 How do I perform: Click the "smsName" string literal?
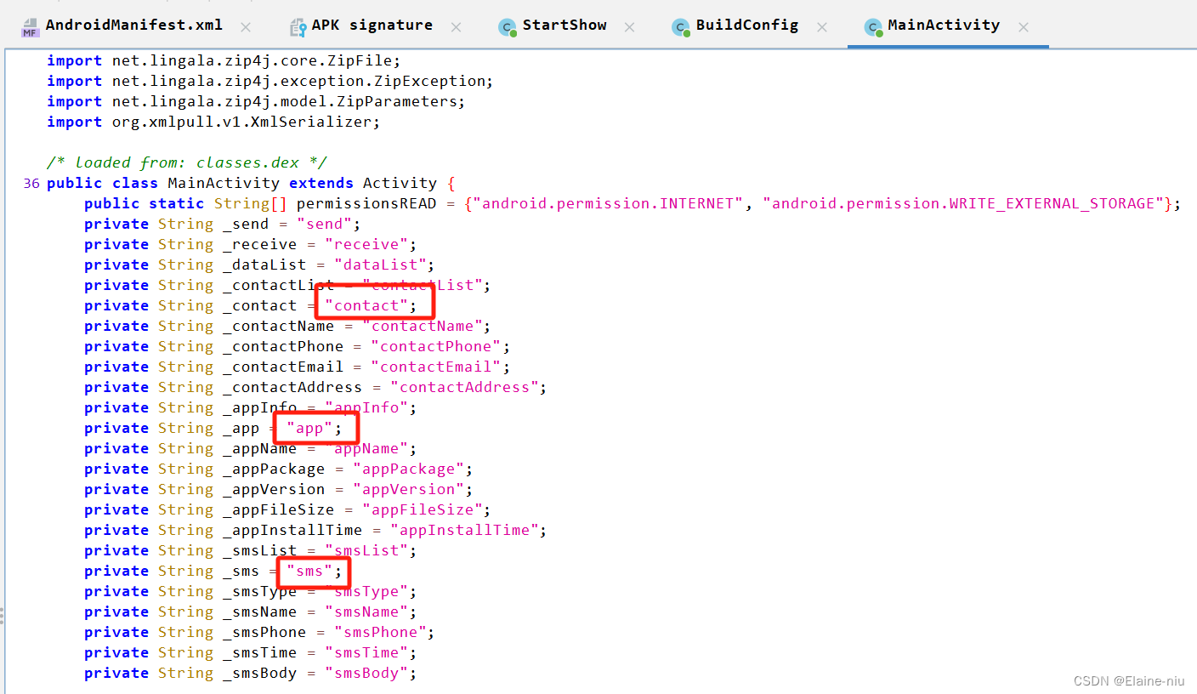366,612
